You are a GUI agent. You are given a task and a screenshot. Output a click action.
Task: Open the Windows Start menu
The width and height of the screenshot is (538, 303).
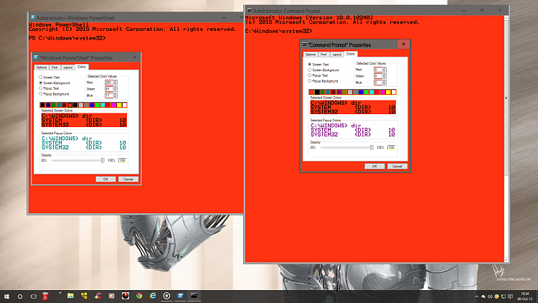pyautogui.click(x=6, y=296)
